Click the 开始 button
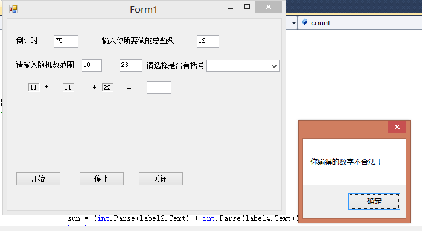The image size is (422, 231). click(38, 179)
